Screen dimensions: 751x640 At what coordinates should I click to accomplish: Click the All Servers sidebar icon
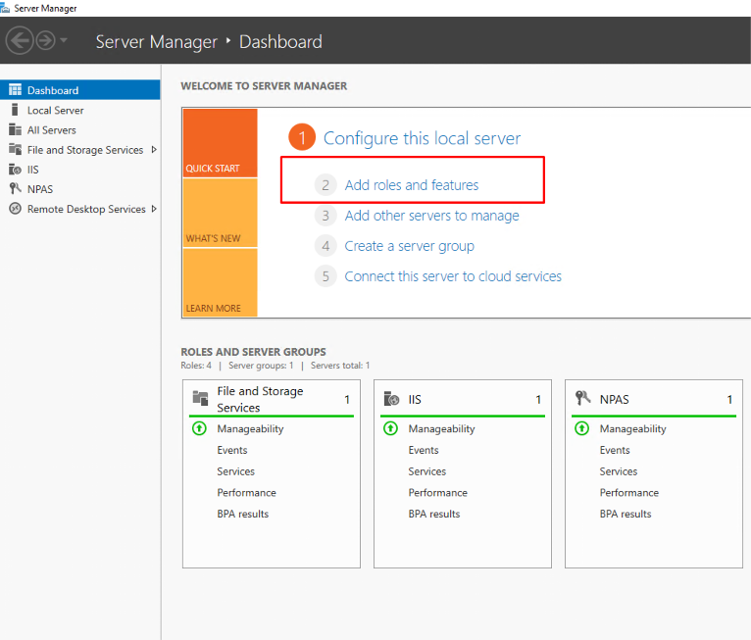click(15, 129)
